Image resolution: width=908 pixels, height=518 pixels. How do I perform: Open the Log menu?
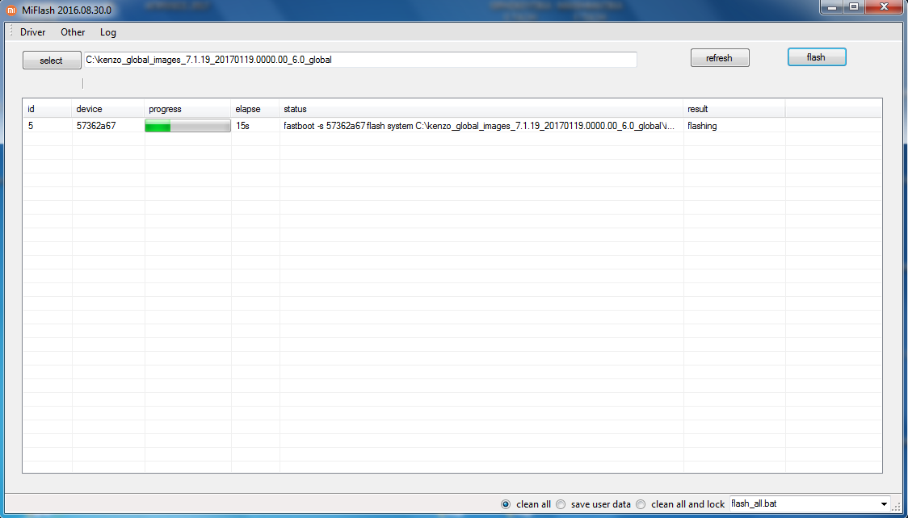point(108,32)
